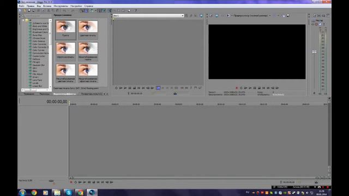This screenshot has width=349, height=196.
Task: Switch to the Переходы tab
Action: coord(44,94)
